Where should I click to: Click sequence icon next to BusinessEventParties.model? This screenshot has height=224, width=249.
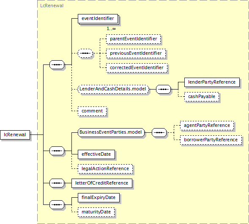[159, 132]
